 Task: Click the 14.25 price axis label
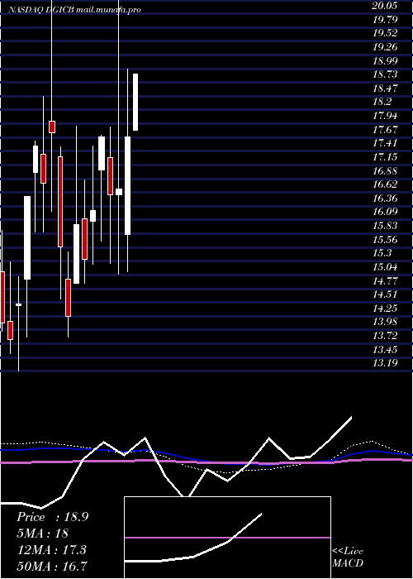(x=385, y=309)
